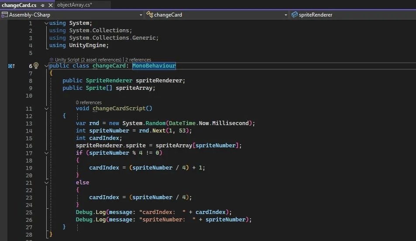
Task: Click the changeCard class icon in navigation bar
Action: tap(150, 14)
